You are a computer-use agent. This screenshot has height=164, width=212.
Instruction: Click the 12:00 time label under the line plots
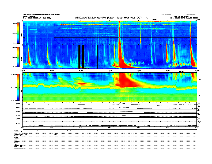pos(110,128)
